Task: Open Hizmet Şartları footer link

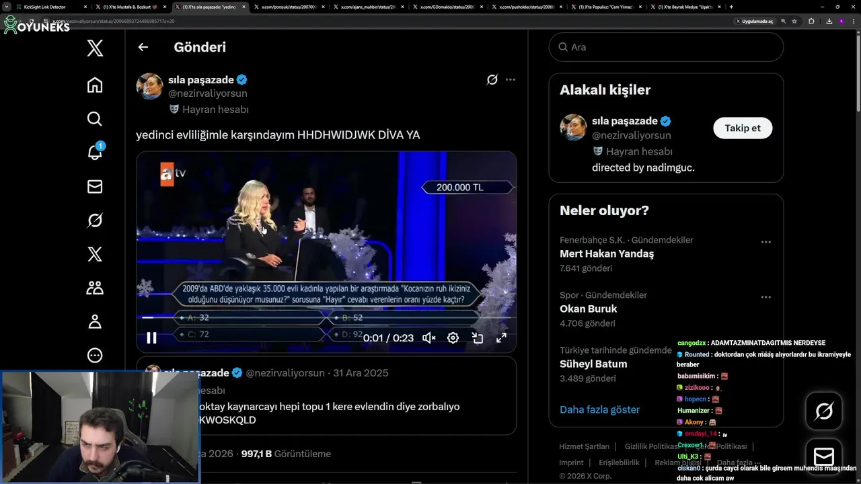Action: tap(584, 446)
